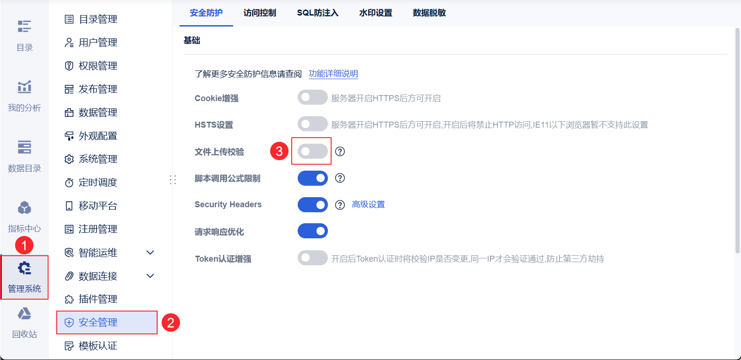This screenshot has width=741, height=360.
Task: Expand the 智能运维 submenu chevron
Action: [150, 253]
